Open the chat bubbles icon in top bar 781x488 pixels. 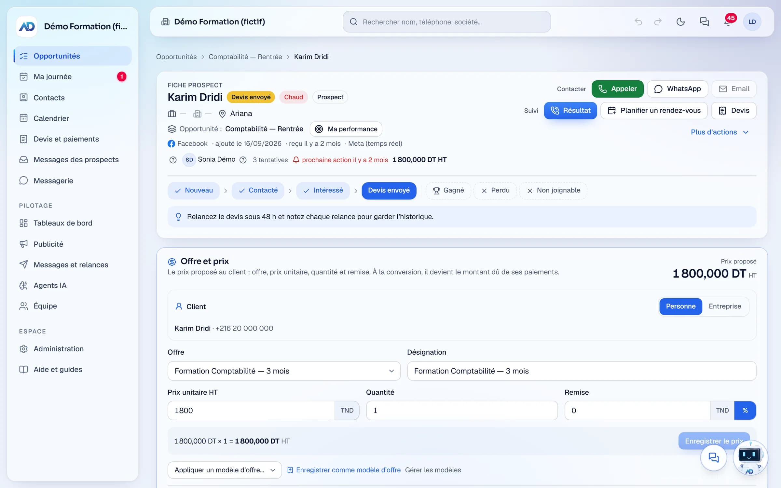(x=704, y=22)
